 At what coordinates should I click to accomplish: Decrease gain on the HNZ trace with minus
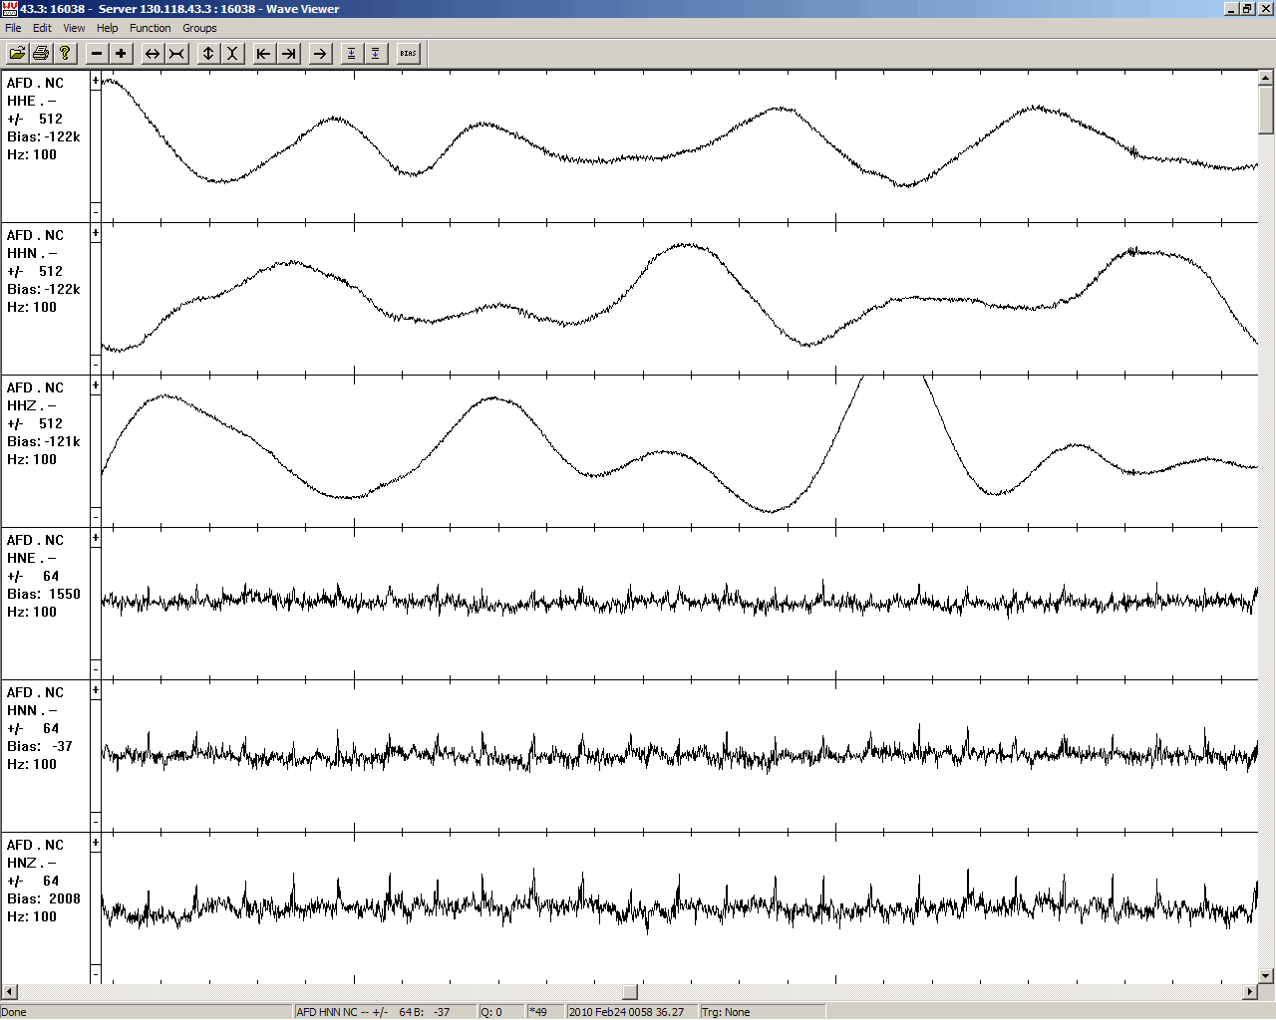point(96,973)
